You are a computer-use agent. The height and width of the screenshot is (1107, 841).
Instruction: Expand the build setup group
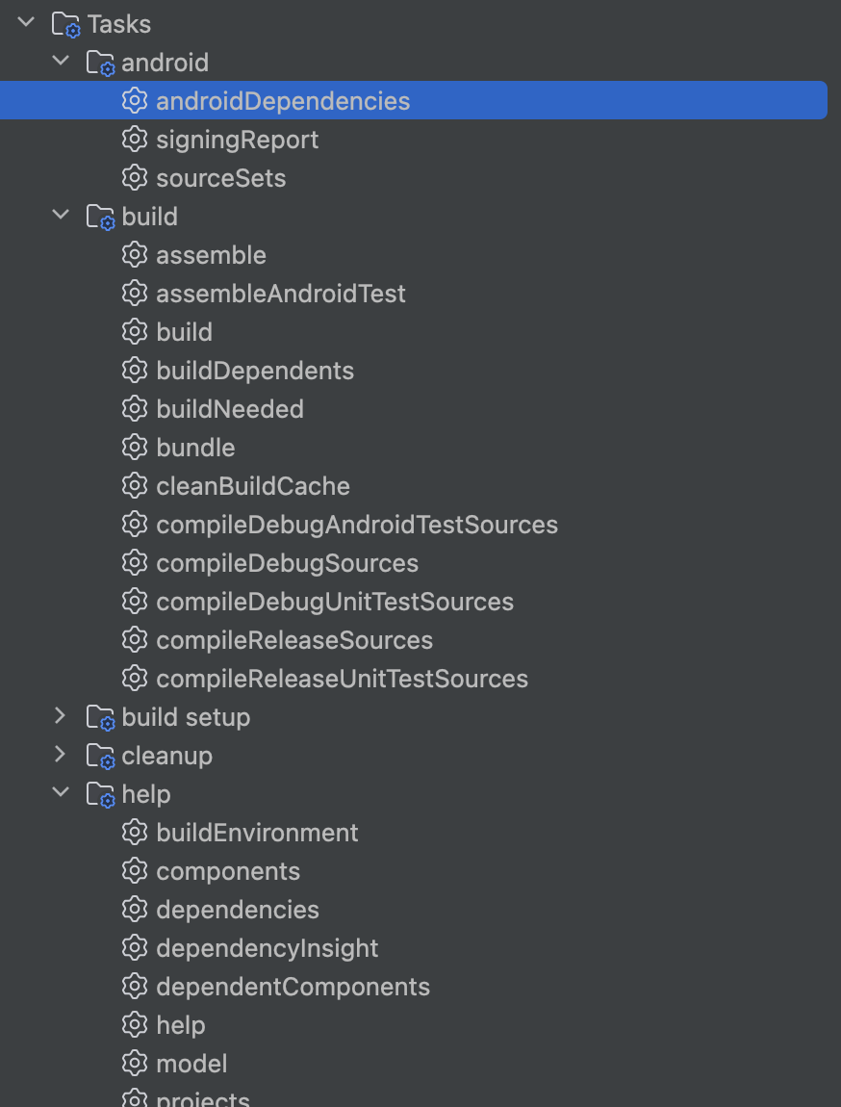[x=61, y=716]
